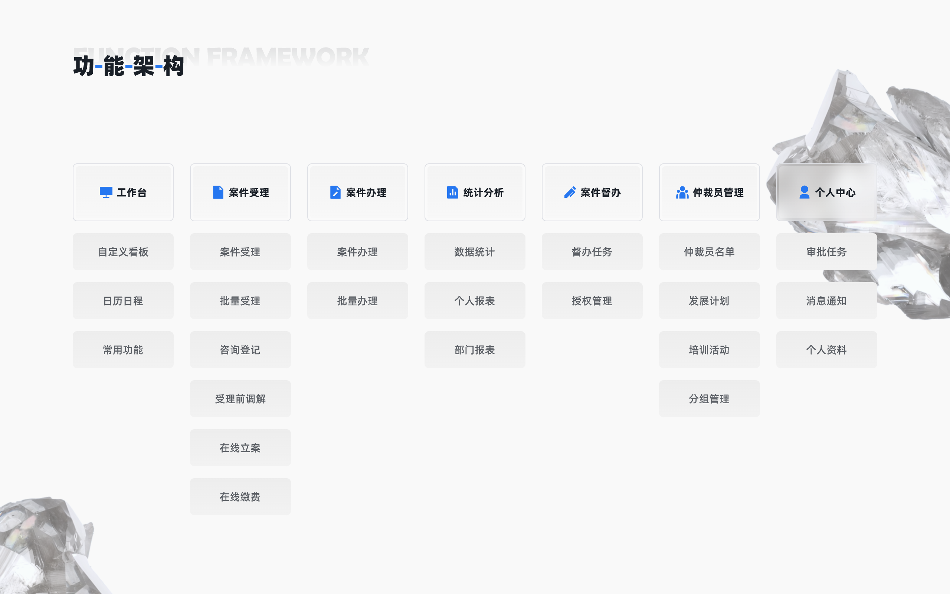This screenshot has height=594, width=950.
Task: Go to 批量办理 under 案件办理
Action: pos(357,301)
